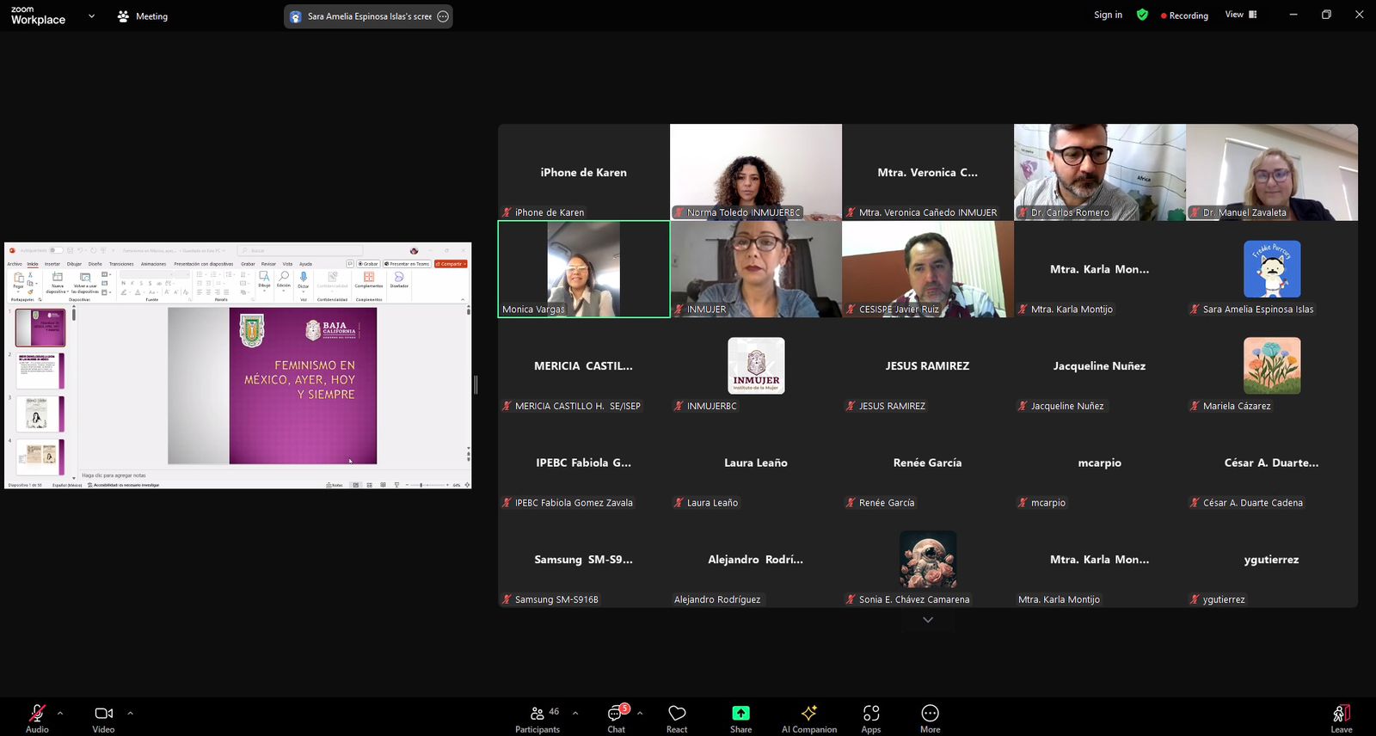Screen dimensions: 1376x736
Task: Expand audio settings arrow next to Audio
Action: [60, 713]
